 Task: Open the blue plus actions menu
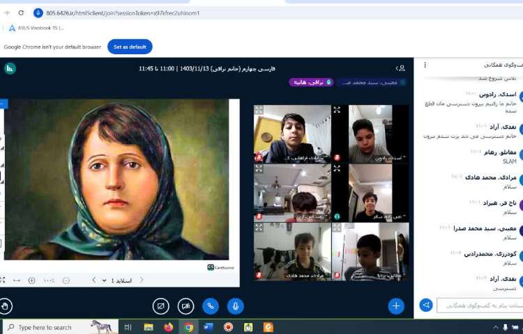[x=396, y=305]
